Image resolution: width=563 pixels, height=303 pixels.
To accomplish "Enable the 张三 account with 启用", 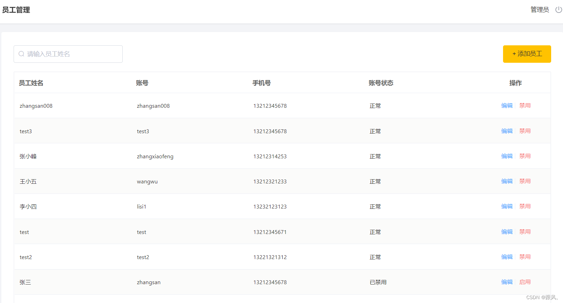I will pos(525,282).
